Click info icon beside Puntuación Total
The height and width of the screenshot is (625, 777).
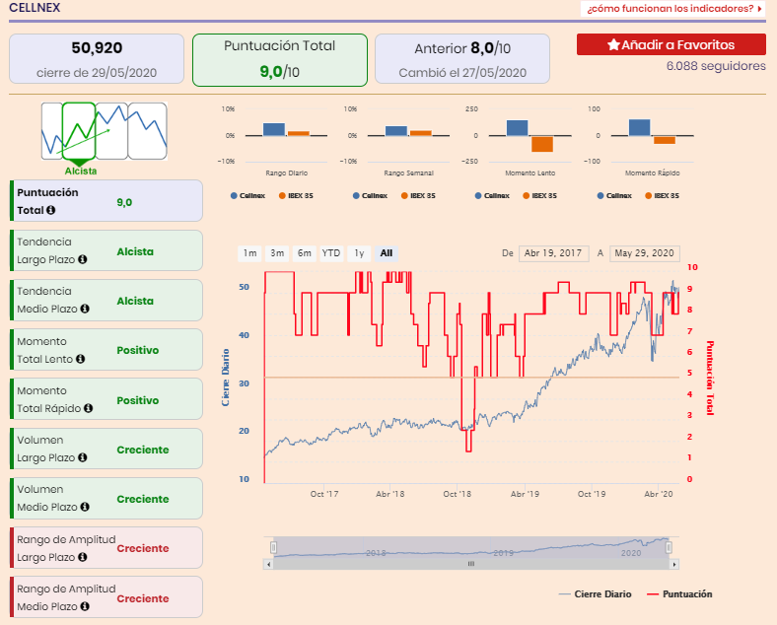(50, 211)
